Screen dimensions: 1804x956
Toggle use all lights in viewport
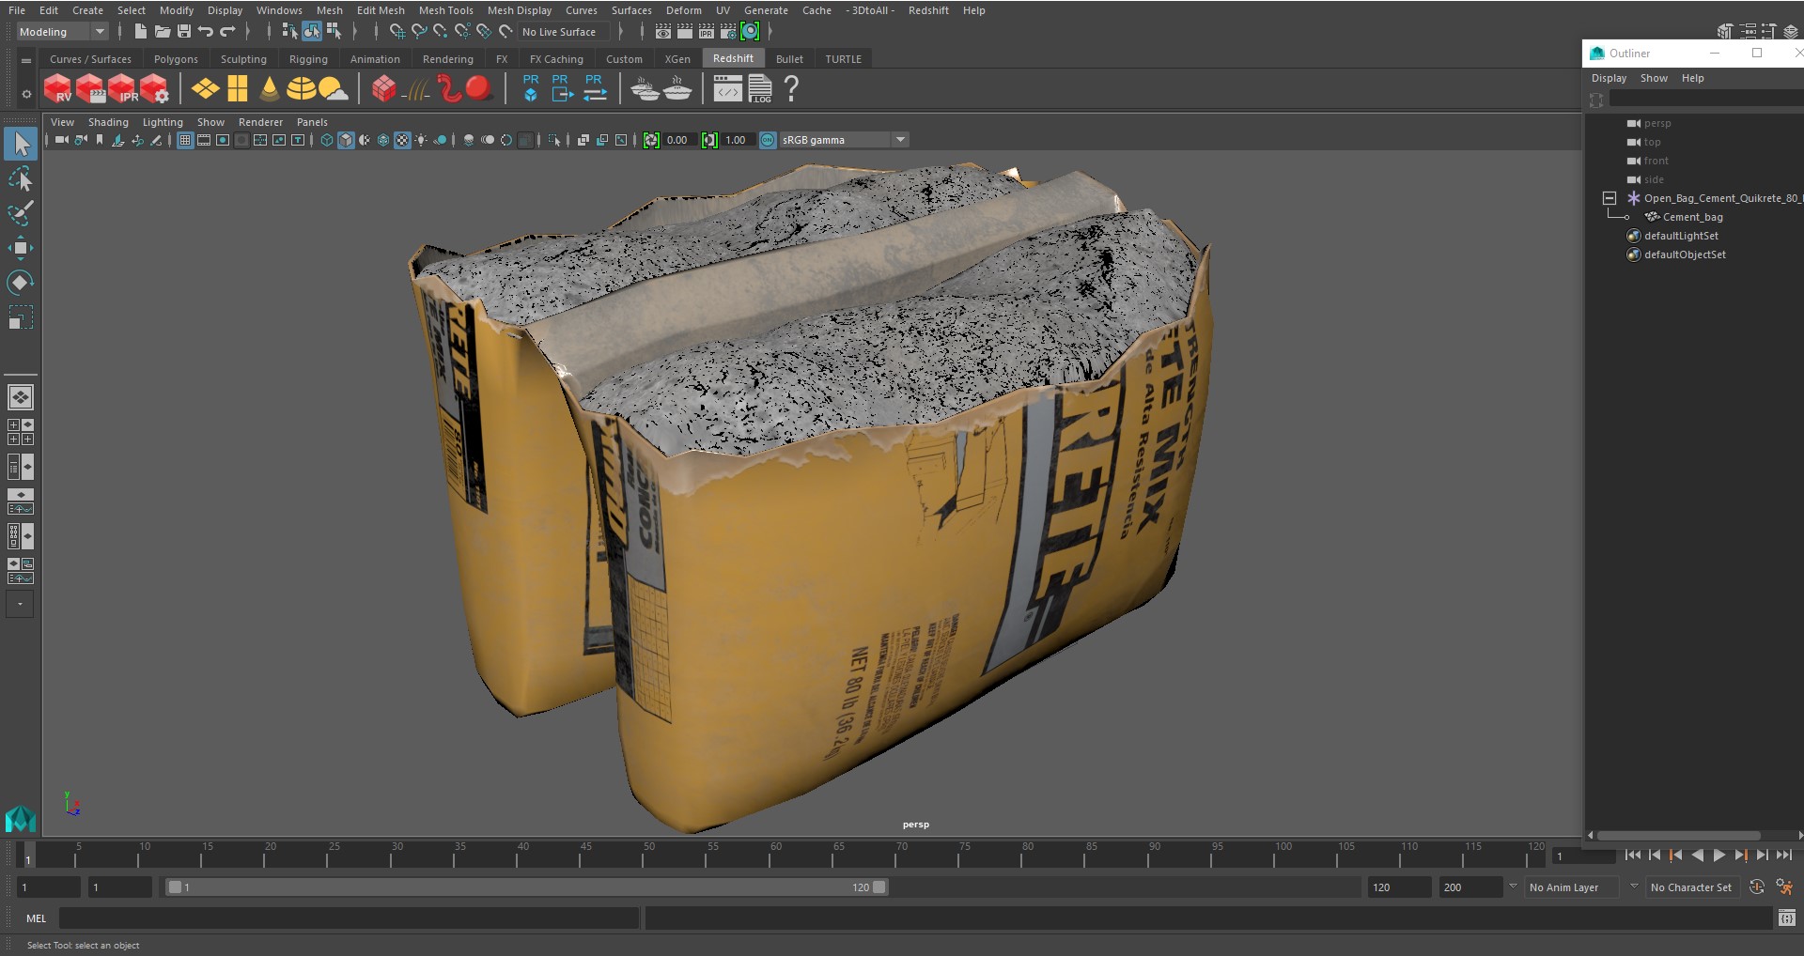[x=421, y=140]
